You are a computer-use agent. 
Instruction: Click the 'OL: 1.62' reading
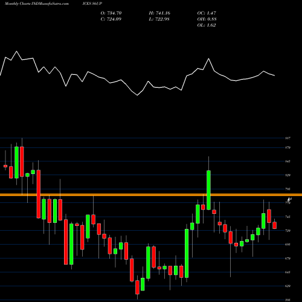coord(207,25)
